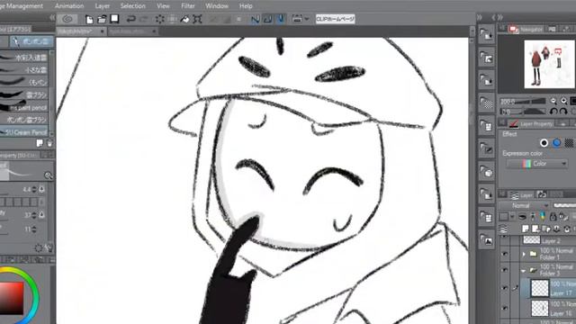Select Layer 16 thumbnail
This screenshot has height=324, width=576.
point(540,308)
